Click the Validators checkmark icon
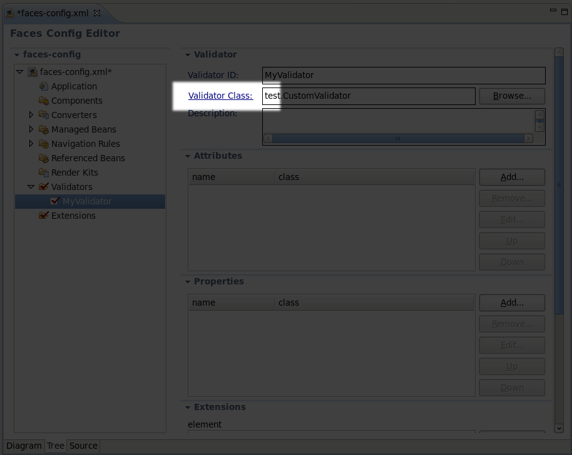The height and width of the screenshot is (455, 572). pos(43,186)
